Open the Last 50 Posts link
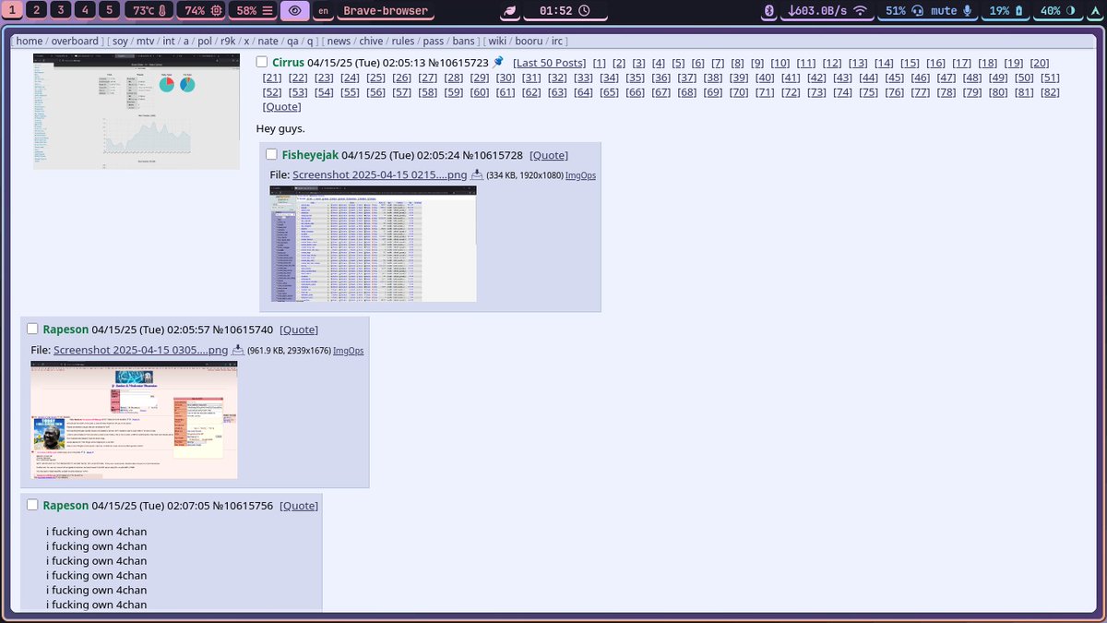 [x=549, y=63]
